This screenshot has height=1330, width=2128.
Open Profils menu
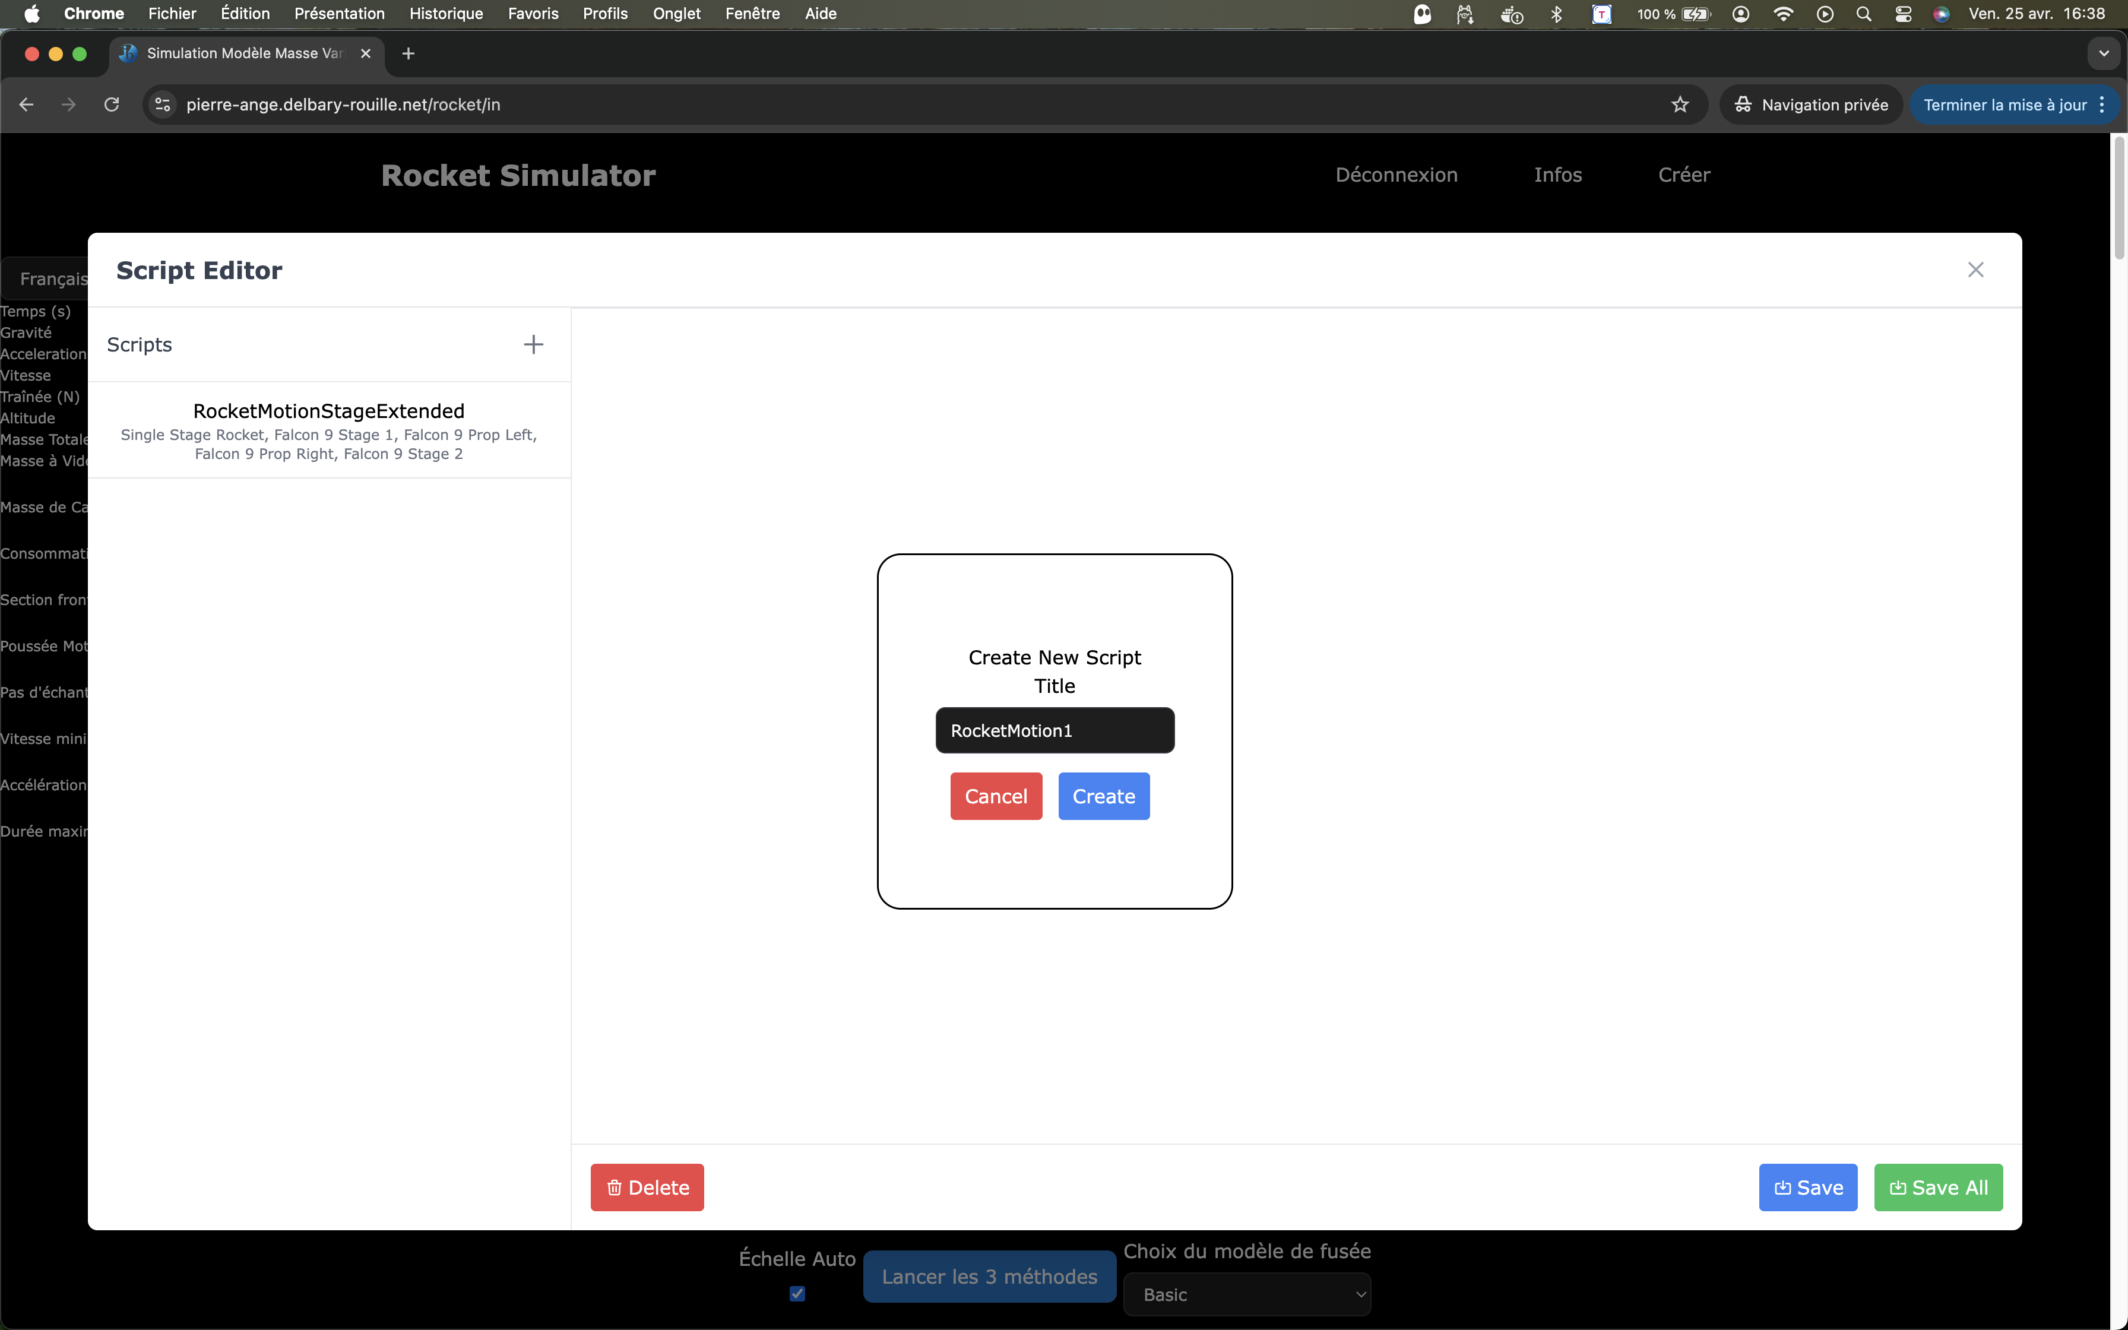pos(605,13)
